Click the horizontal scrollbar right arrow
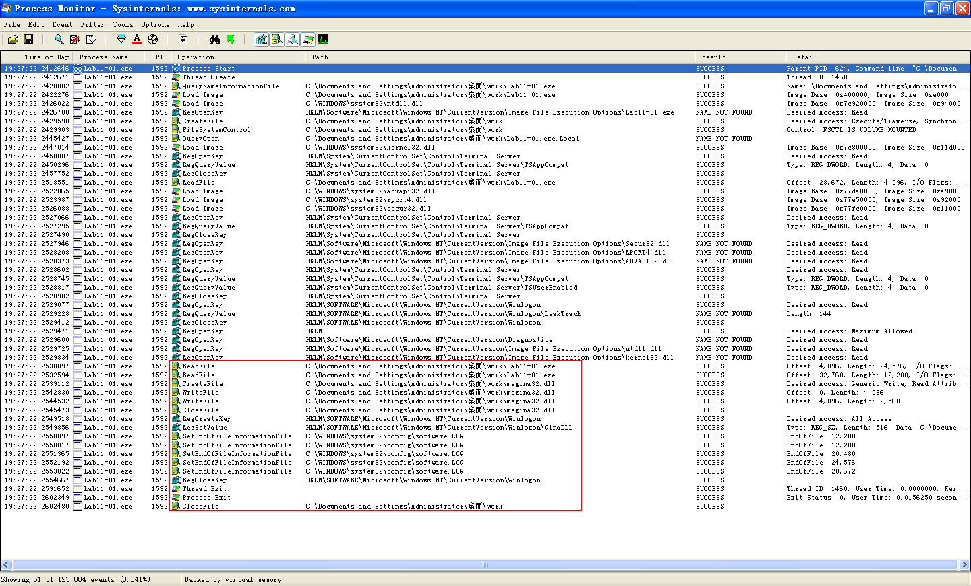The image size is (971, 586). pyautogui.click(x=964, y=565)
